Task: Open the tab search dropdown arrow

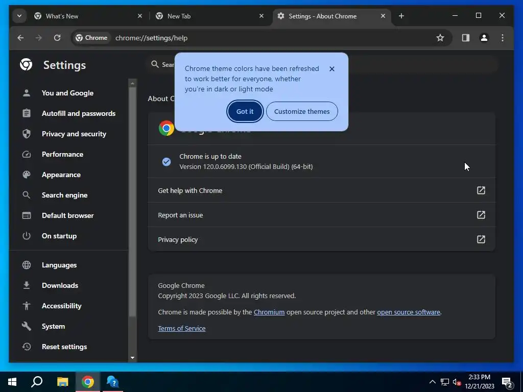Action: point(19,16)
